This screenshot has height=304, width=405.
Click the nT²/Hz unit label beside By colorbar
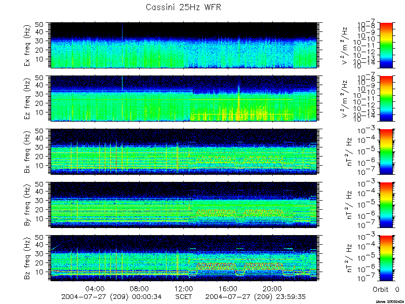[x=349, y=205]
